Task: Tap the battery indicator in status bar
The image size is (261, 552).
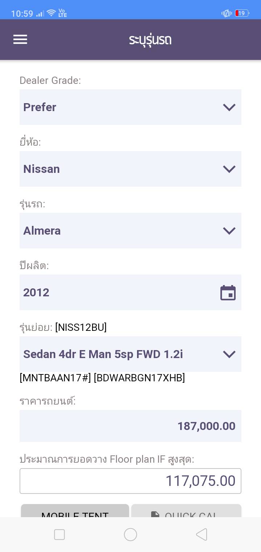Action: [242, 13]
